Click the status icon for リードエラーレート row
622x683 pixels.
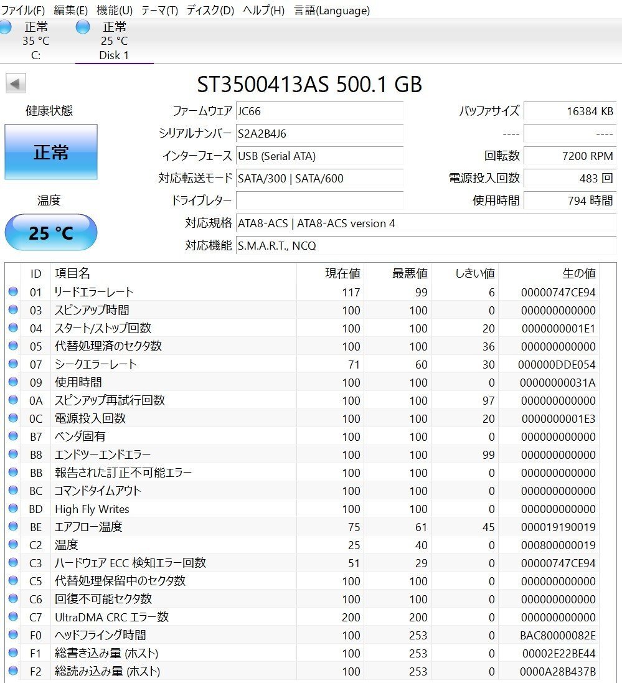(13, 291)
